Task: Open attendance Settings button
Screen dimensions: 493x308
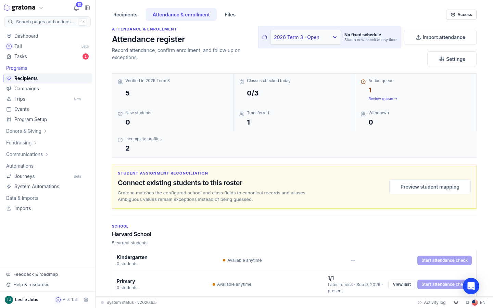Action: tap(452, 59)
